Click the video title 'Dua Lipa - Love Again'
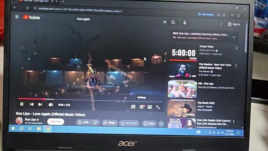268x151 pixels. [x=50, y=114]
